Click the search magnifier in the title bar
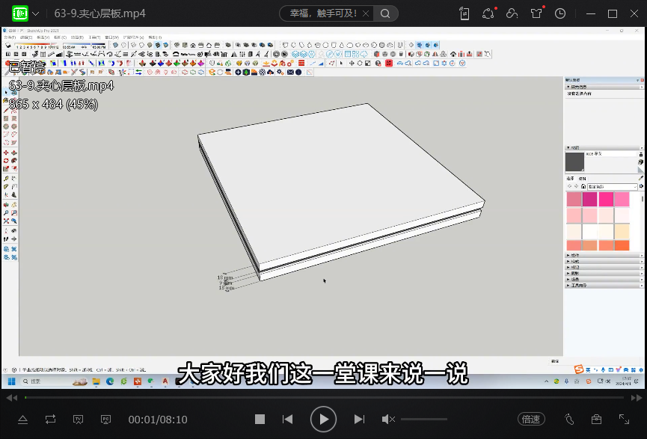This screenshot has height=439, width=647. [385, 13]
